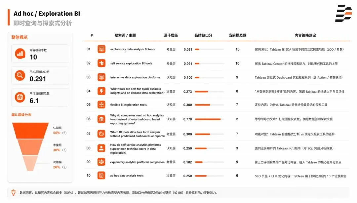Image resolution: width=357 pixels, height=203 pixels.
Task: Click the 决策层 label in row 10
Action: [171, 176]
